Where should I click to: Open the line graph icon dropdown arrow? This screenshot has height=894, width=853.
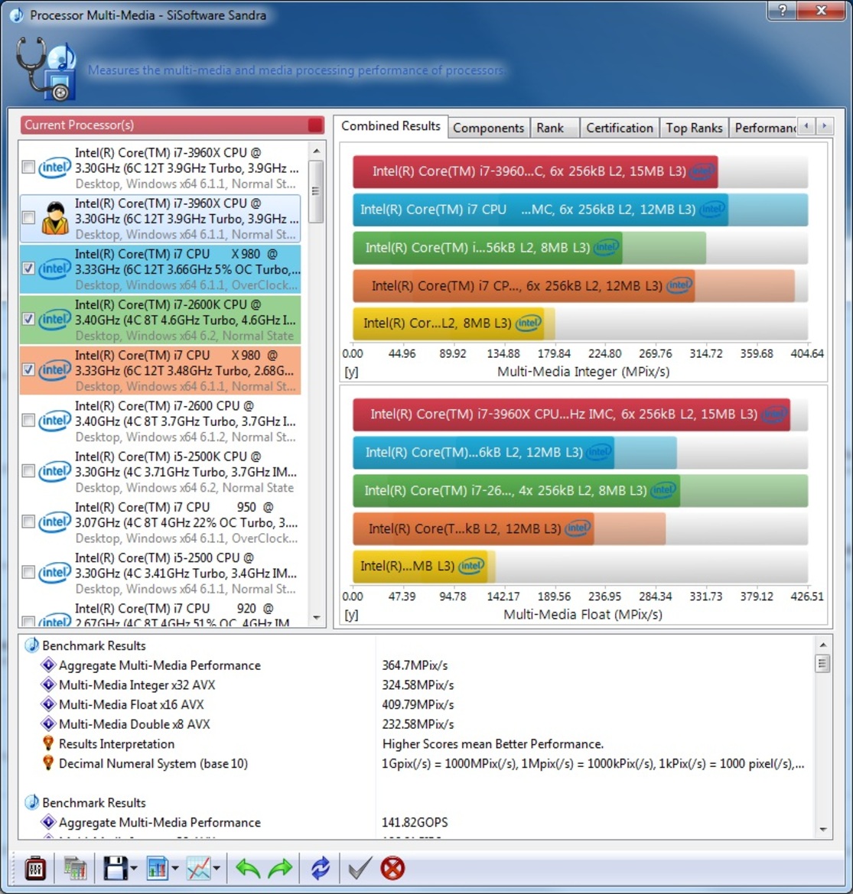coord(217,869)
